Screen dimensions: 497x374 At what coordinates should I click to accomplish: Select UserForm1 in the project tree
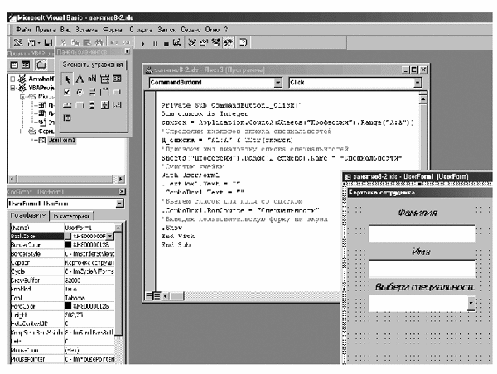pyautogui.click(x=61, y=140)
